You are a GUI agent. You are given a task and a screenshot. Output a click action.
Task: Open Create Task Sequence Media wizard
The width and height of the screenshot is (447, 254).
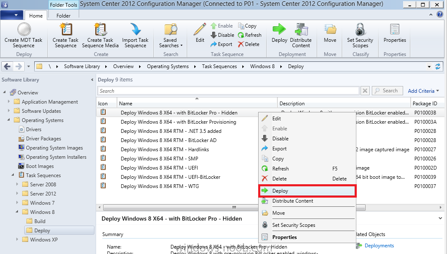(100, 36)
